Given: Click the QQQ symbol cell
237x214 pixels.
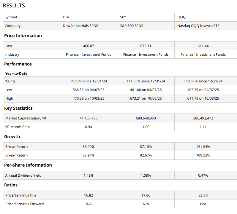Looking at the screenshot, I should 181,17.
